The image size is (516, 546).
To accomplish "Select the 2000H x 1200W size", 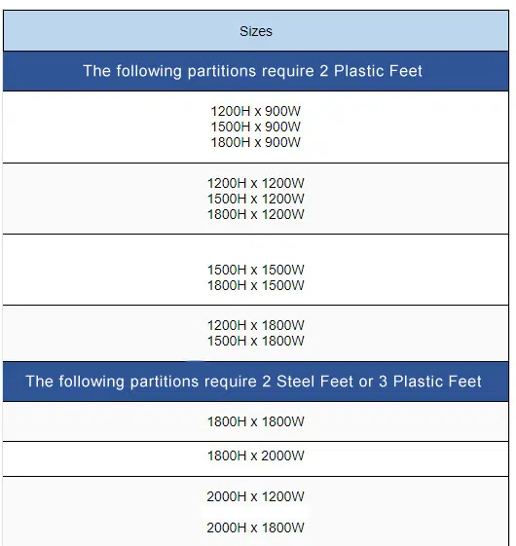I will (255, 496).
